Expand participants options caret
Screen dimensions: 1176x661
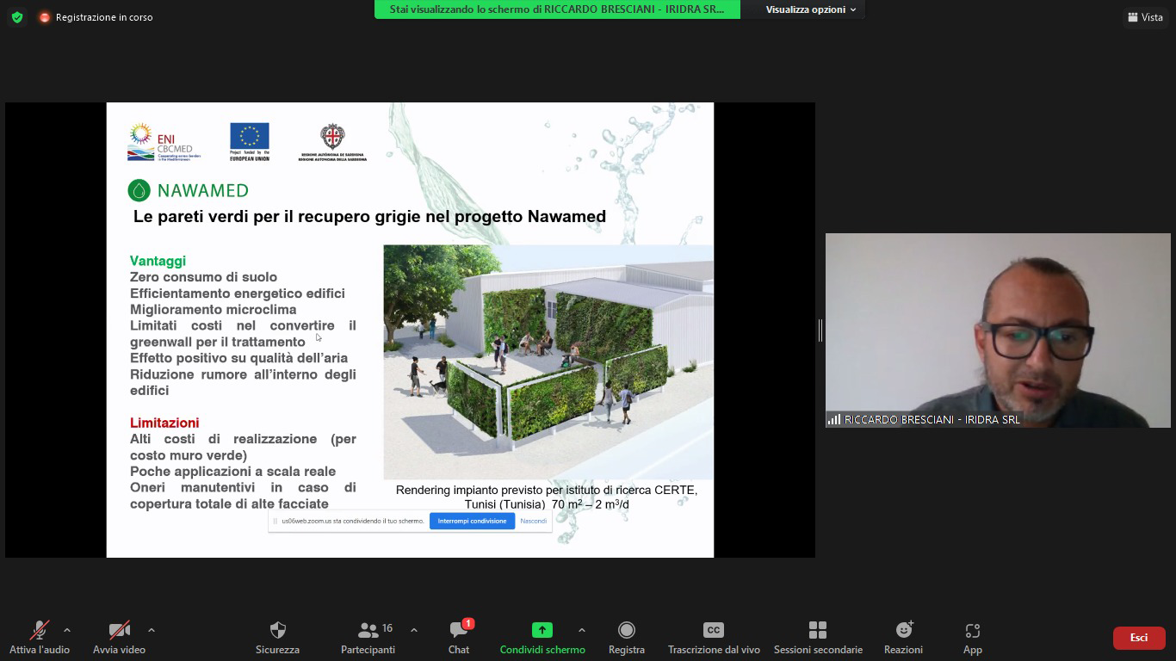point(414,630)
